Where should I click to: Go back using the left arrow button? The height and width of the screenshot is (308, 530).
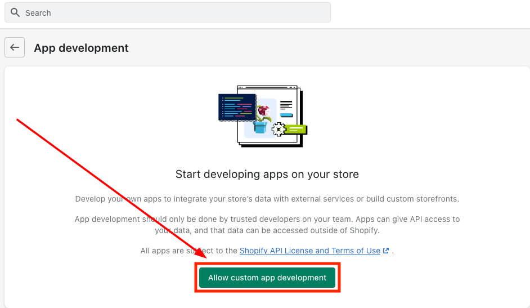coord(15,48)
